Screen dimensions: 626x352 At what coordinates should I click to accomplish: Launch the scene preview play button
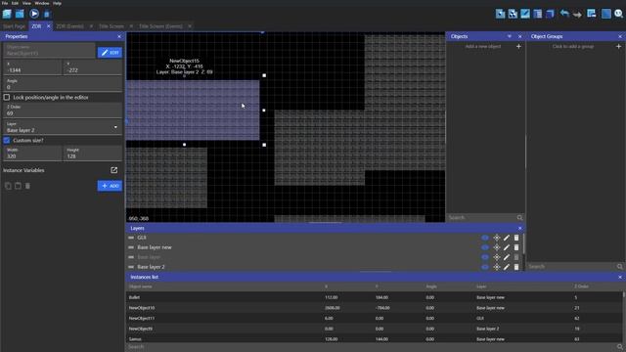point(34,14)
